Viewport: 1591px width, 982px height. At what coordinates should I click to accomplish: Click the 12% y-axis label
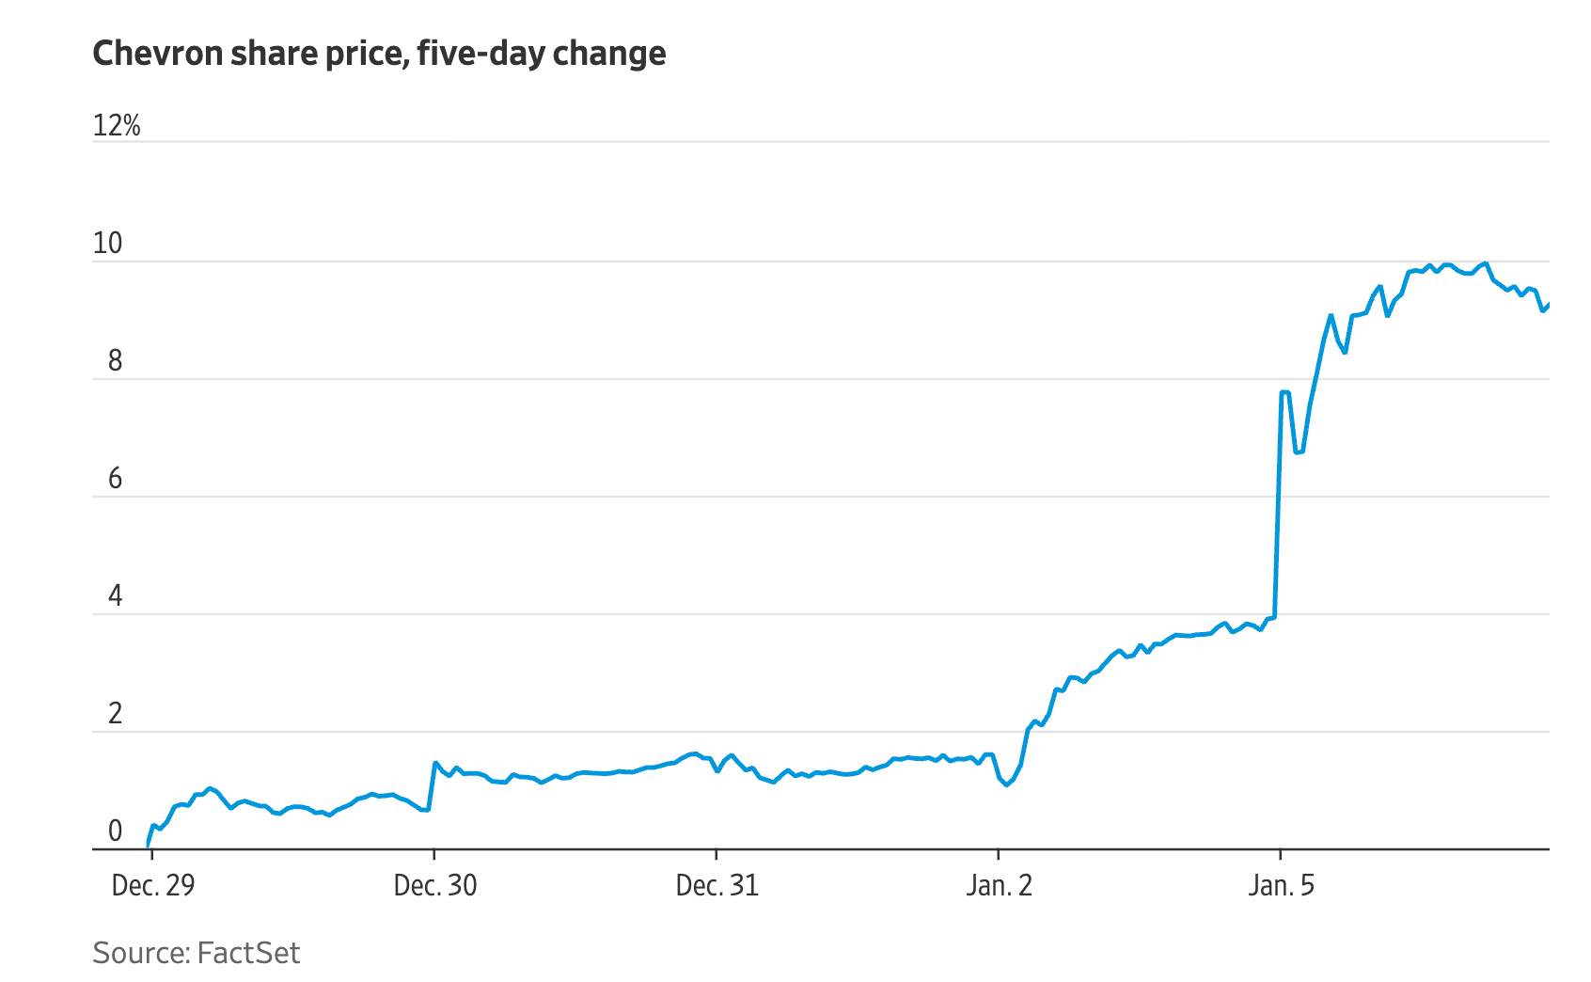[117, 126]
